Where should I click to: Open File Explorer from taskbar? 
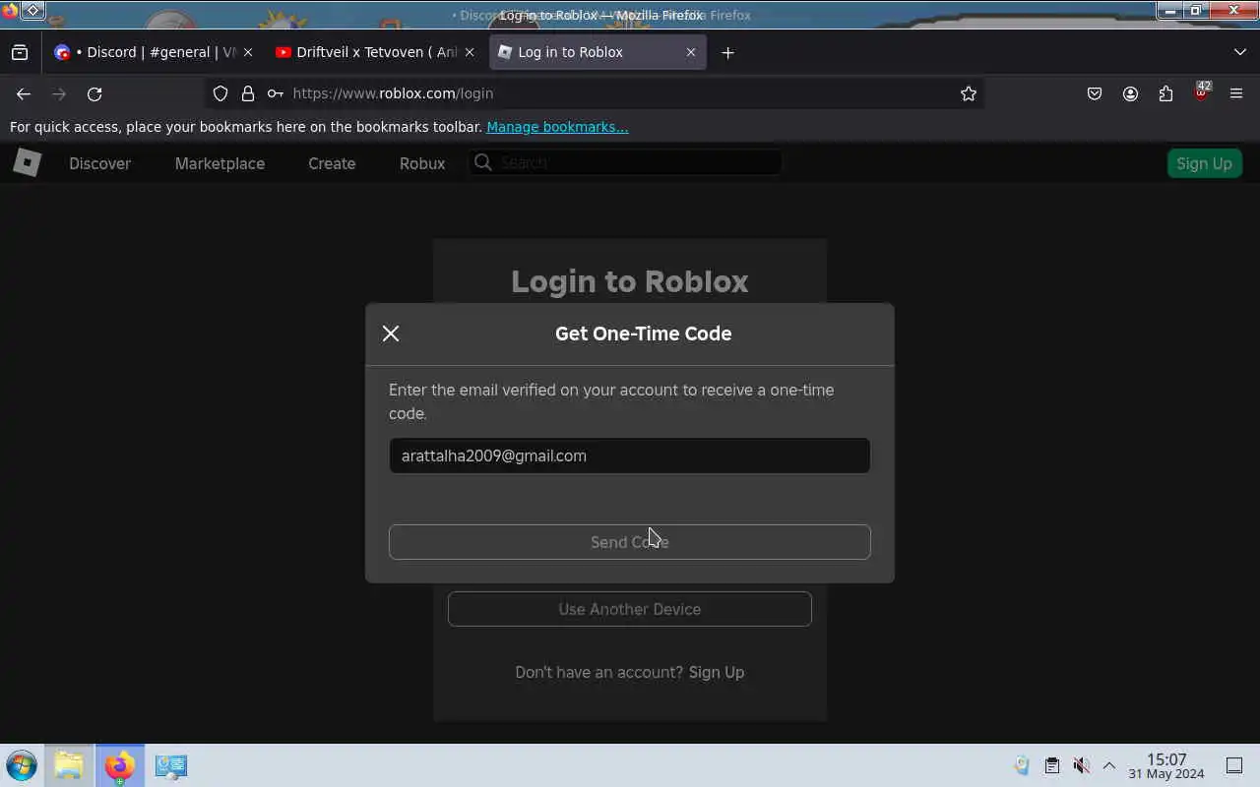coord(69,765)
